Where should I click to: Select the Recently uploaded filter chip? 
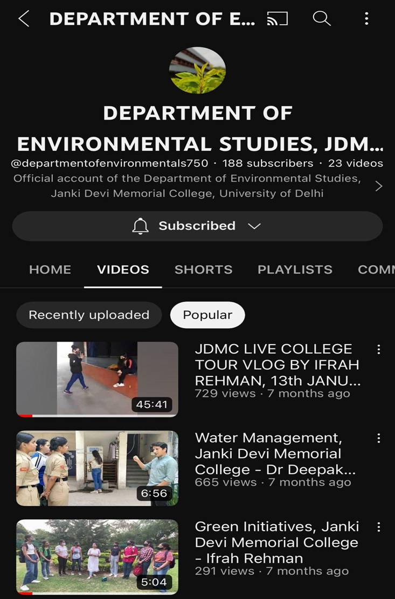point(89,315)
